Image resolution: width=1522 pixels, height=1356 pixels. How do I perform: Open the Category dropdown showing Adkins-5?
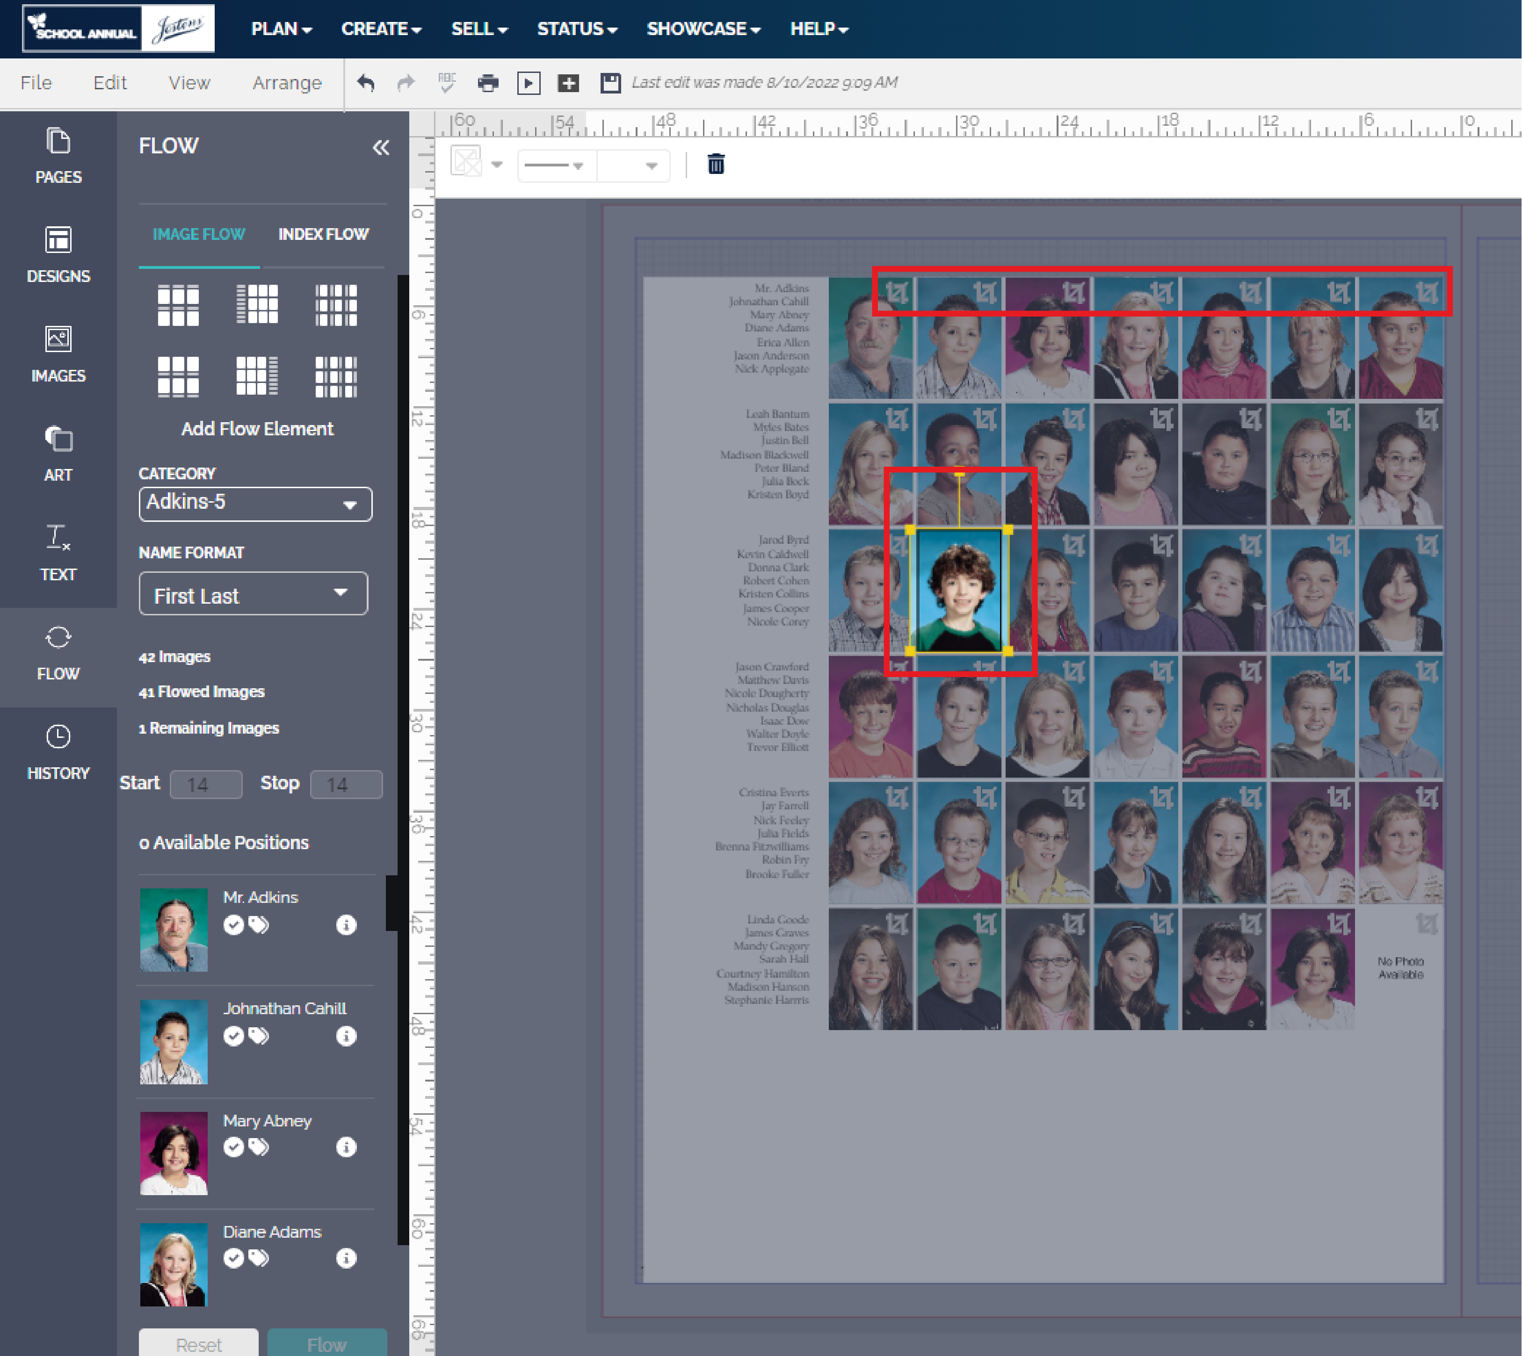255,504
